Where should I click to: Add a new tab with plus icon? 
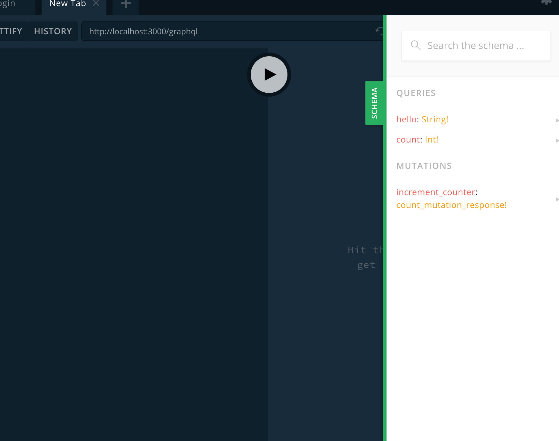pyautogui.click(x=126, y=4)
